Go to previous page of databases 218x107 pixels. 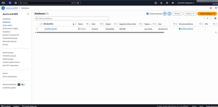click(x=204, y=18)
